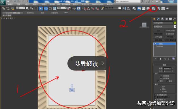Click the viewport label at top-left

[x=8, y=18]
